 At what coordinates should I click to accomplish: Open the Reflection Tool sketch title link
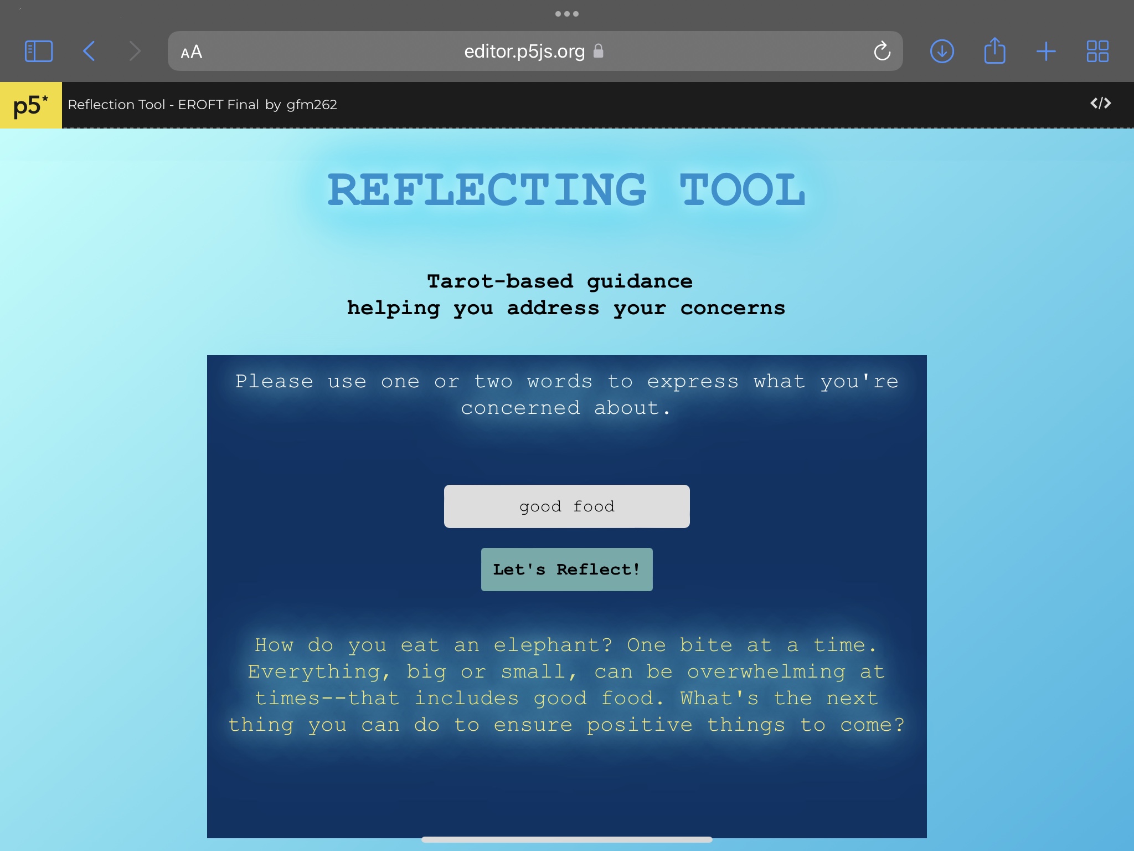163,105
